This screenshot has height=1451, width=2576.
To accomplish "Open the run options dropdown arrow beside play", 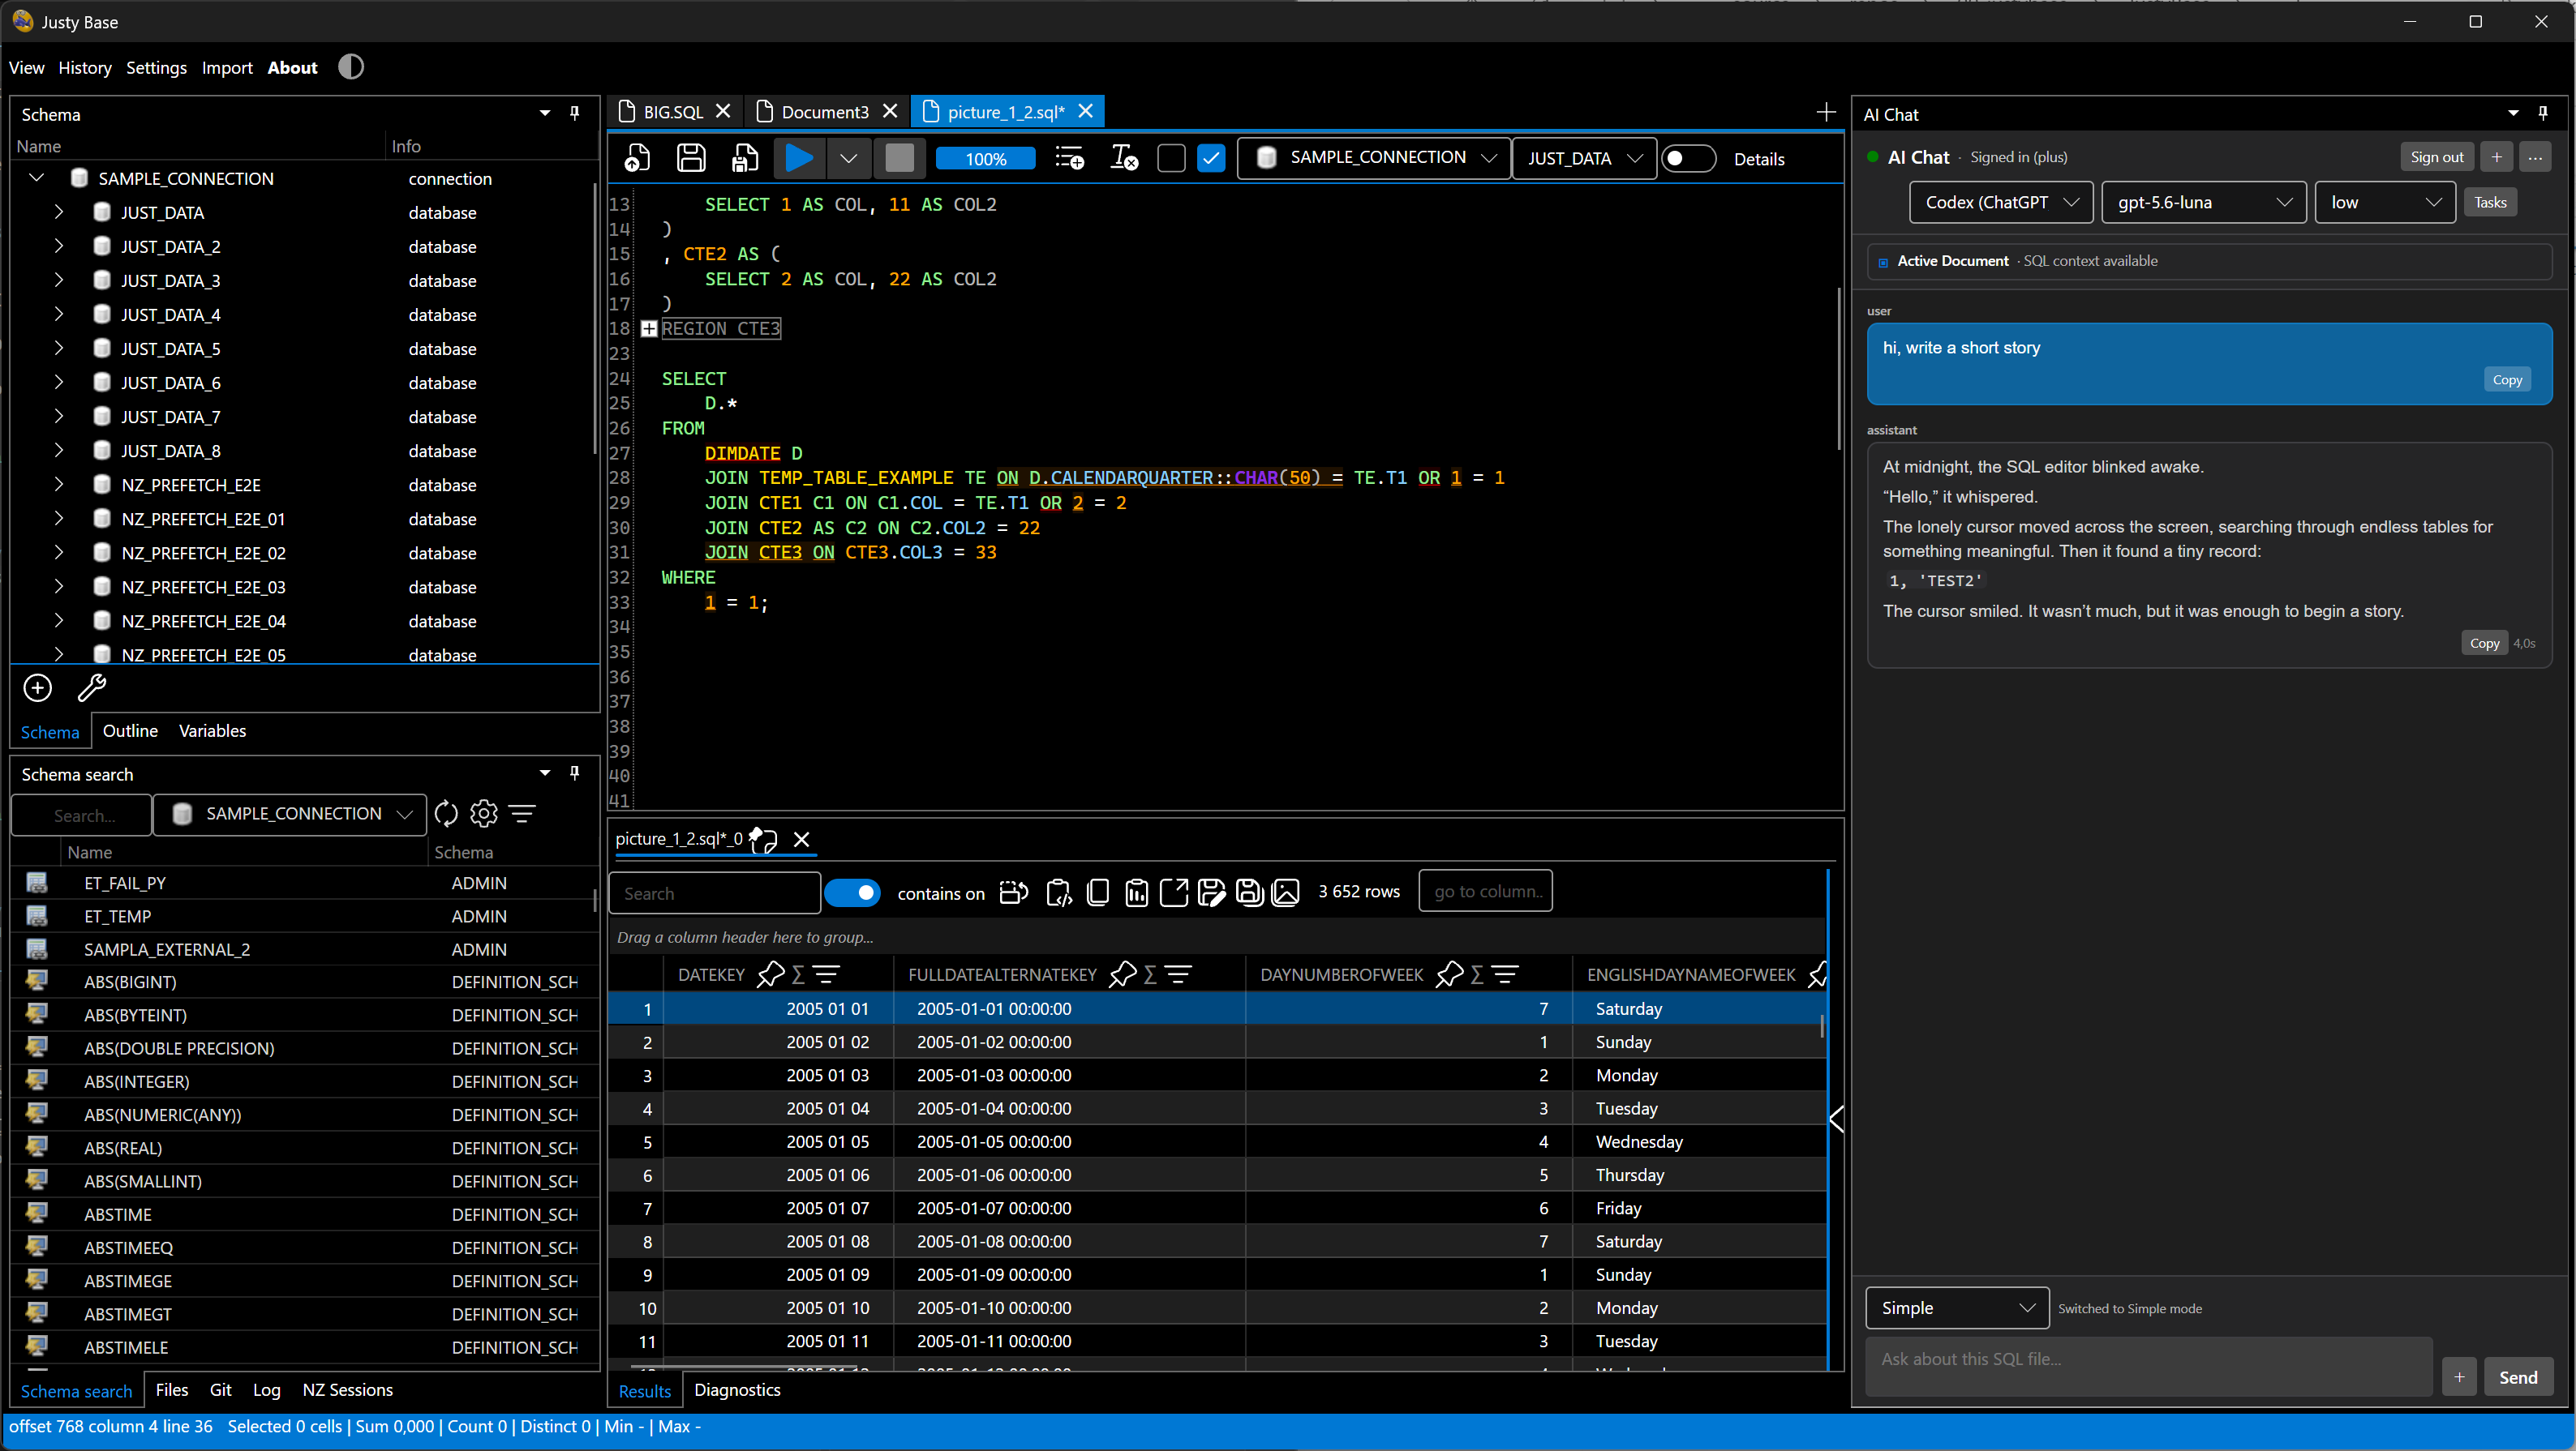I will 848,158.
